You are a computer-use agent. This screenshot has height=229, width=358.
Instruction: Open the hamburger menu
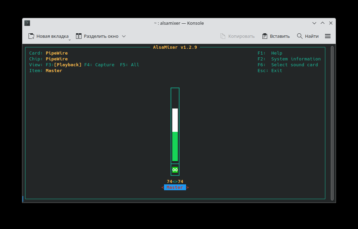pyautogui.click(x=328, y=36)
